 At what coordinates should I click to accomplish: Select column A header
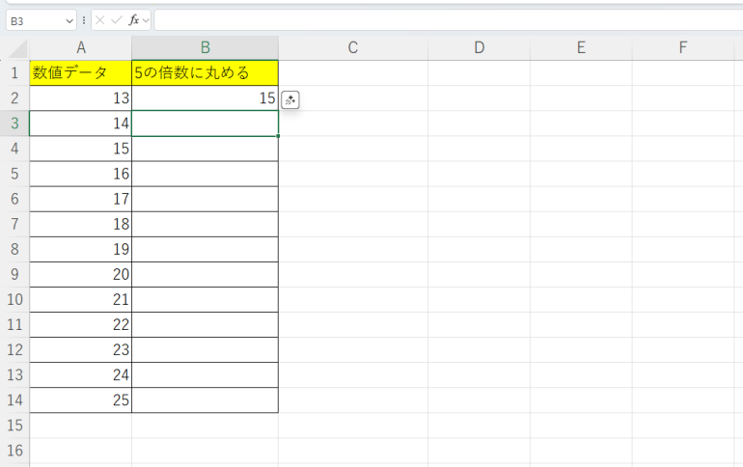(80, 48)
